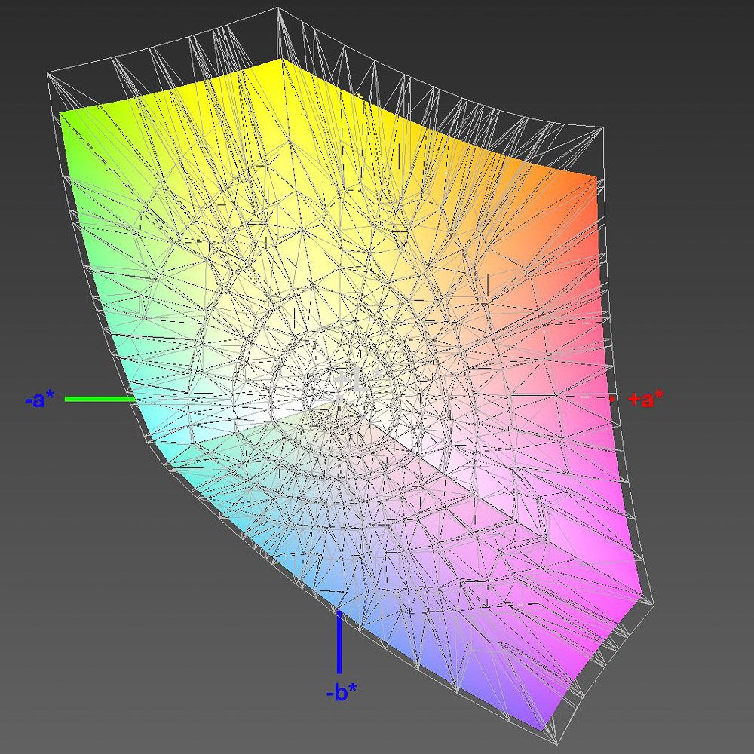Screen dimensions: 754x754
Task: Click the -b* axis label
Action: pos(342,692)
